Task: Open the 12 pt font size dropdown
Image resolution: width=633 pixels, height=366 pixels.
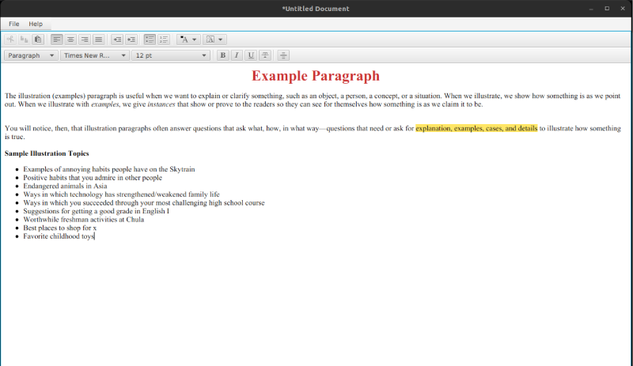Action: 171,55
